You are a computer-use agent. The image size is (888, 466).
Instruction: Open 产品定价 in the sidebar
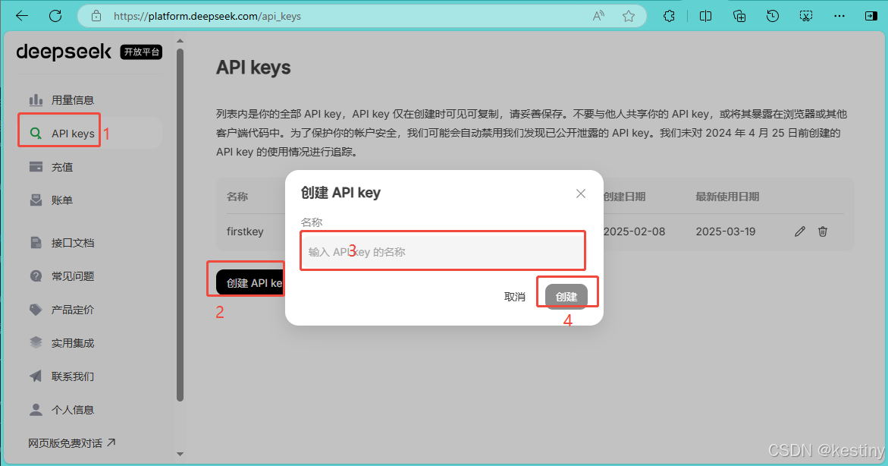(73, 310)
